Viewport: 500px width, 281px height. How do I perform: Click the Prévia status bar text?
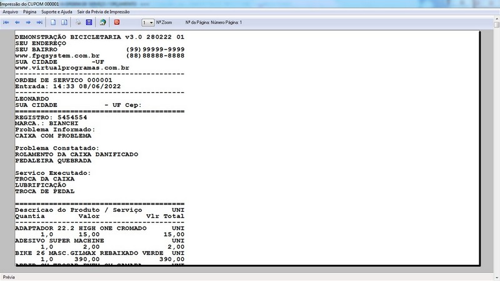pyautogui.click(x=9, y=277)
